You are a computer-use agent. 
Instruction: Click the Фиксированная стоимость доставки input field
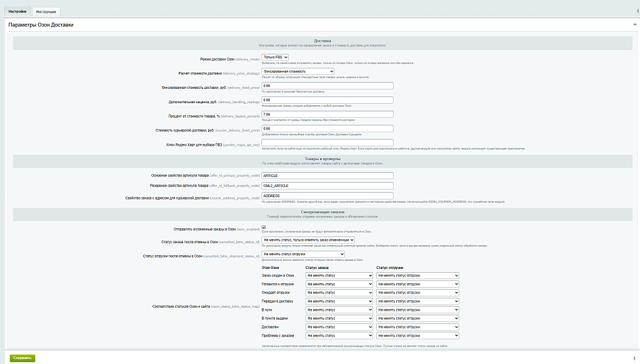point(327,86)
